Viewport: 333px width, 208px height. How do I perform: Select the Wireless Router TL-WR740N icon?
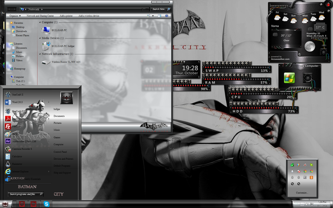point(46,62)
